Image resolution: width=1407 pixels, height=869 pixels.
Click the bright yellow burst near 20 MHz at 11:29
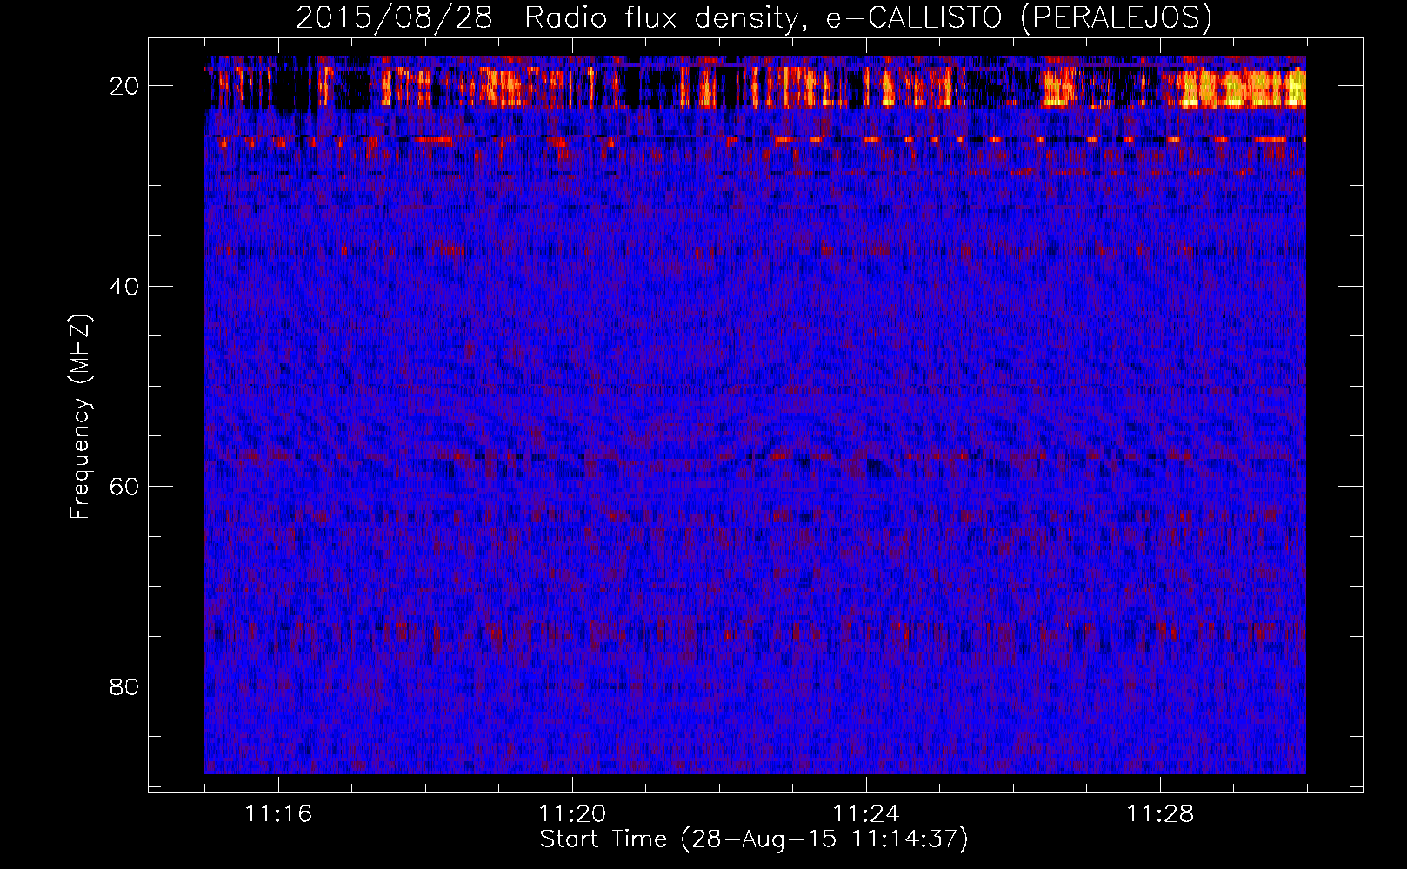coord(1242,90)
